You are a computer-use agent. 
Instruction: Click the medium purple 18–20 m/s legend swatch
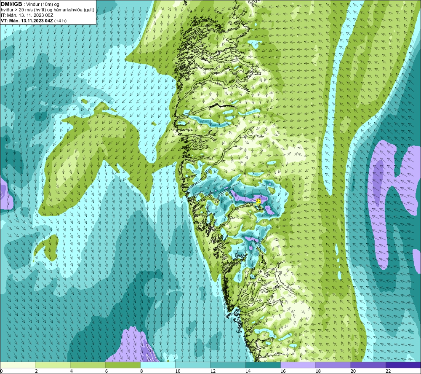(x=333, y=365)
